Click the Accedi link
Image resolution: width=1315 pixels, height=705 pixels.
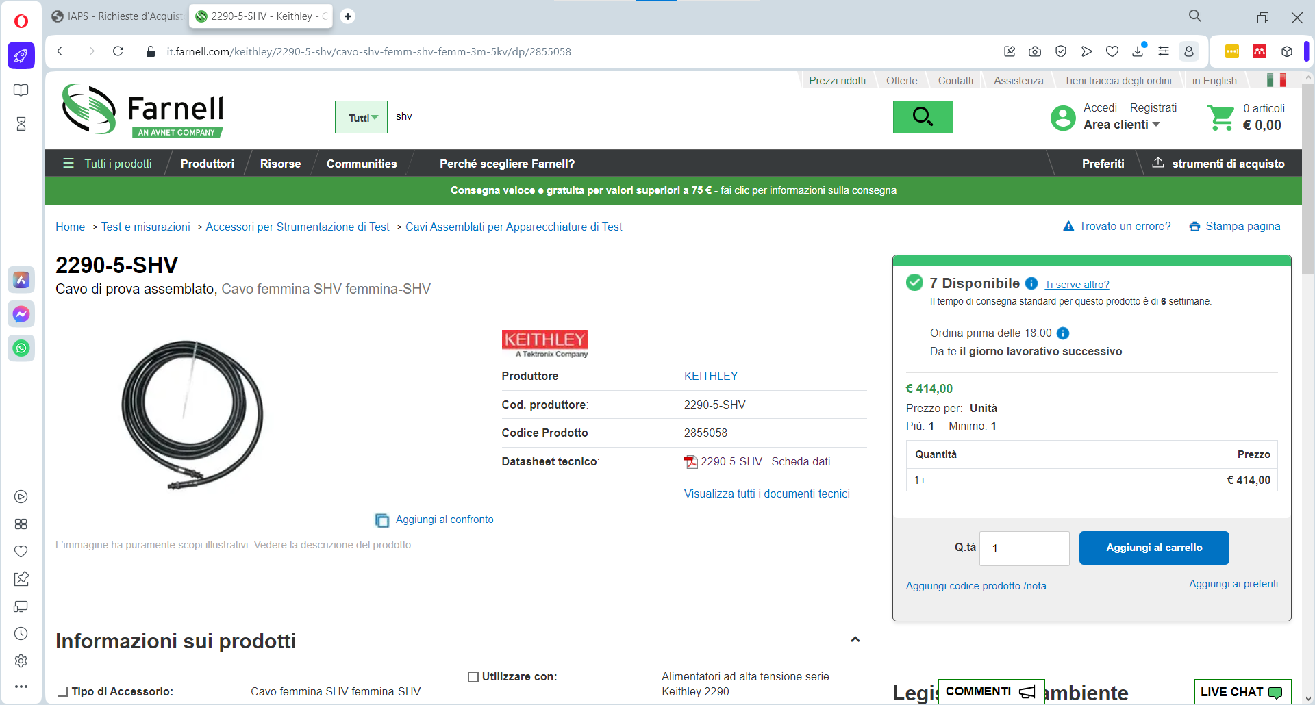click(1100, 108)
